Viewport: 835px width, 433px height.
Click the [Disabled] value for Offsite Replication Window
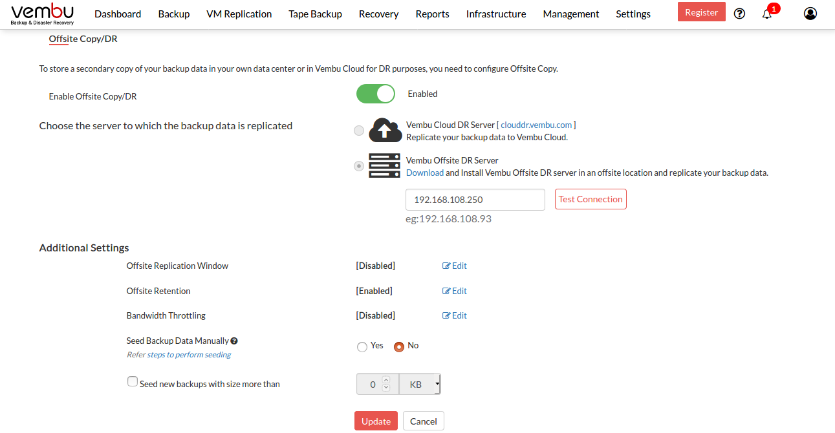375,266
